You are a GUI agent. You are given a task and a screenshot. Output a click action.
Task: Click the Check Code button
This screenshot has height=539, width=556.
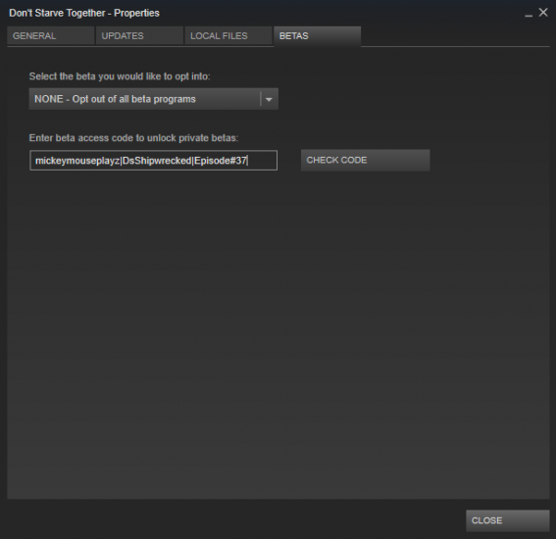point(365,160)
